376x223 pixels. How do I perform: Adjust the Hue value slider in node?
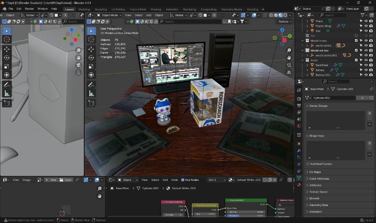point(205,214)
